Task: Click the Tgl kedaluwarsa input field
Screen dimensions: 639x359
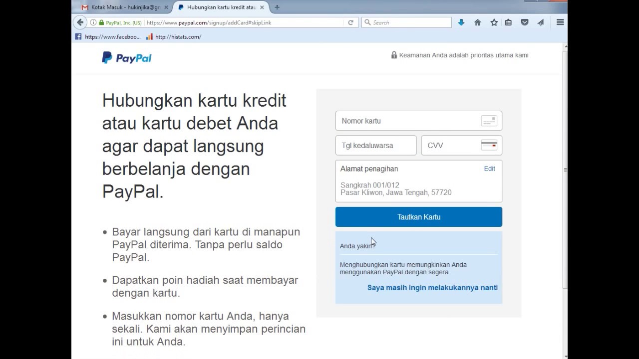Action: (x=376, y=145)
